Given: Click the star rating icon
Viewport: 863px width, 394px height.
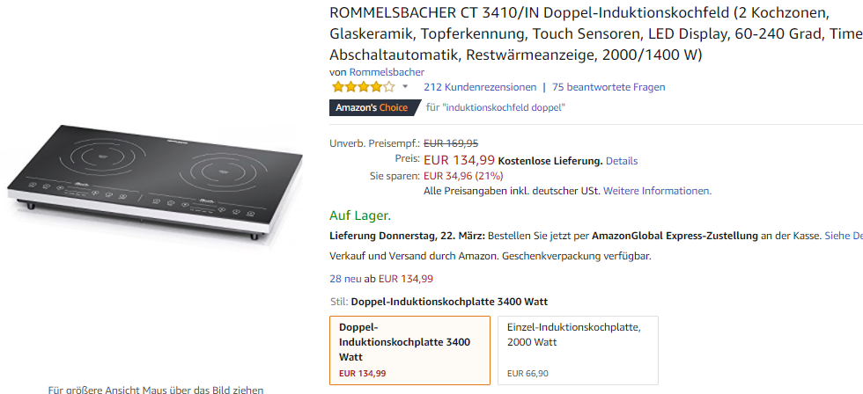Looking at the screenshot, I should 362,87.
